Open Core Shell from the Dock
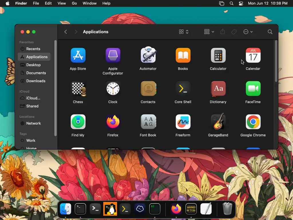 coord(125,209)
